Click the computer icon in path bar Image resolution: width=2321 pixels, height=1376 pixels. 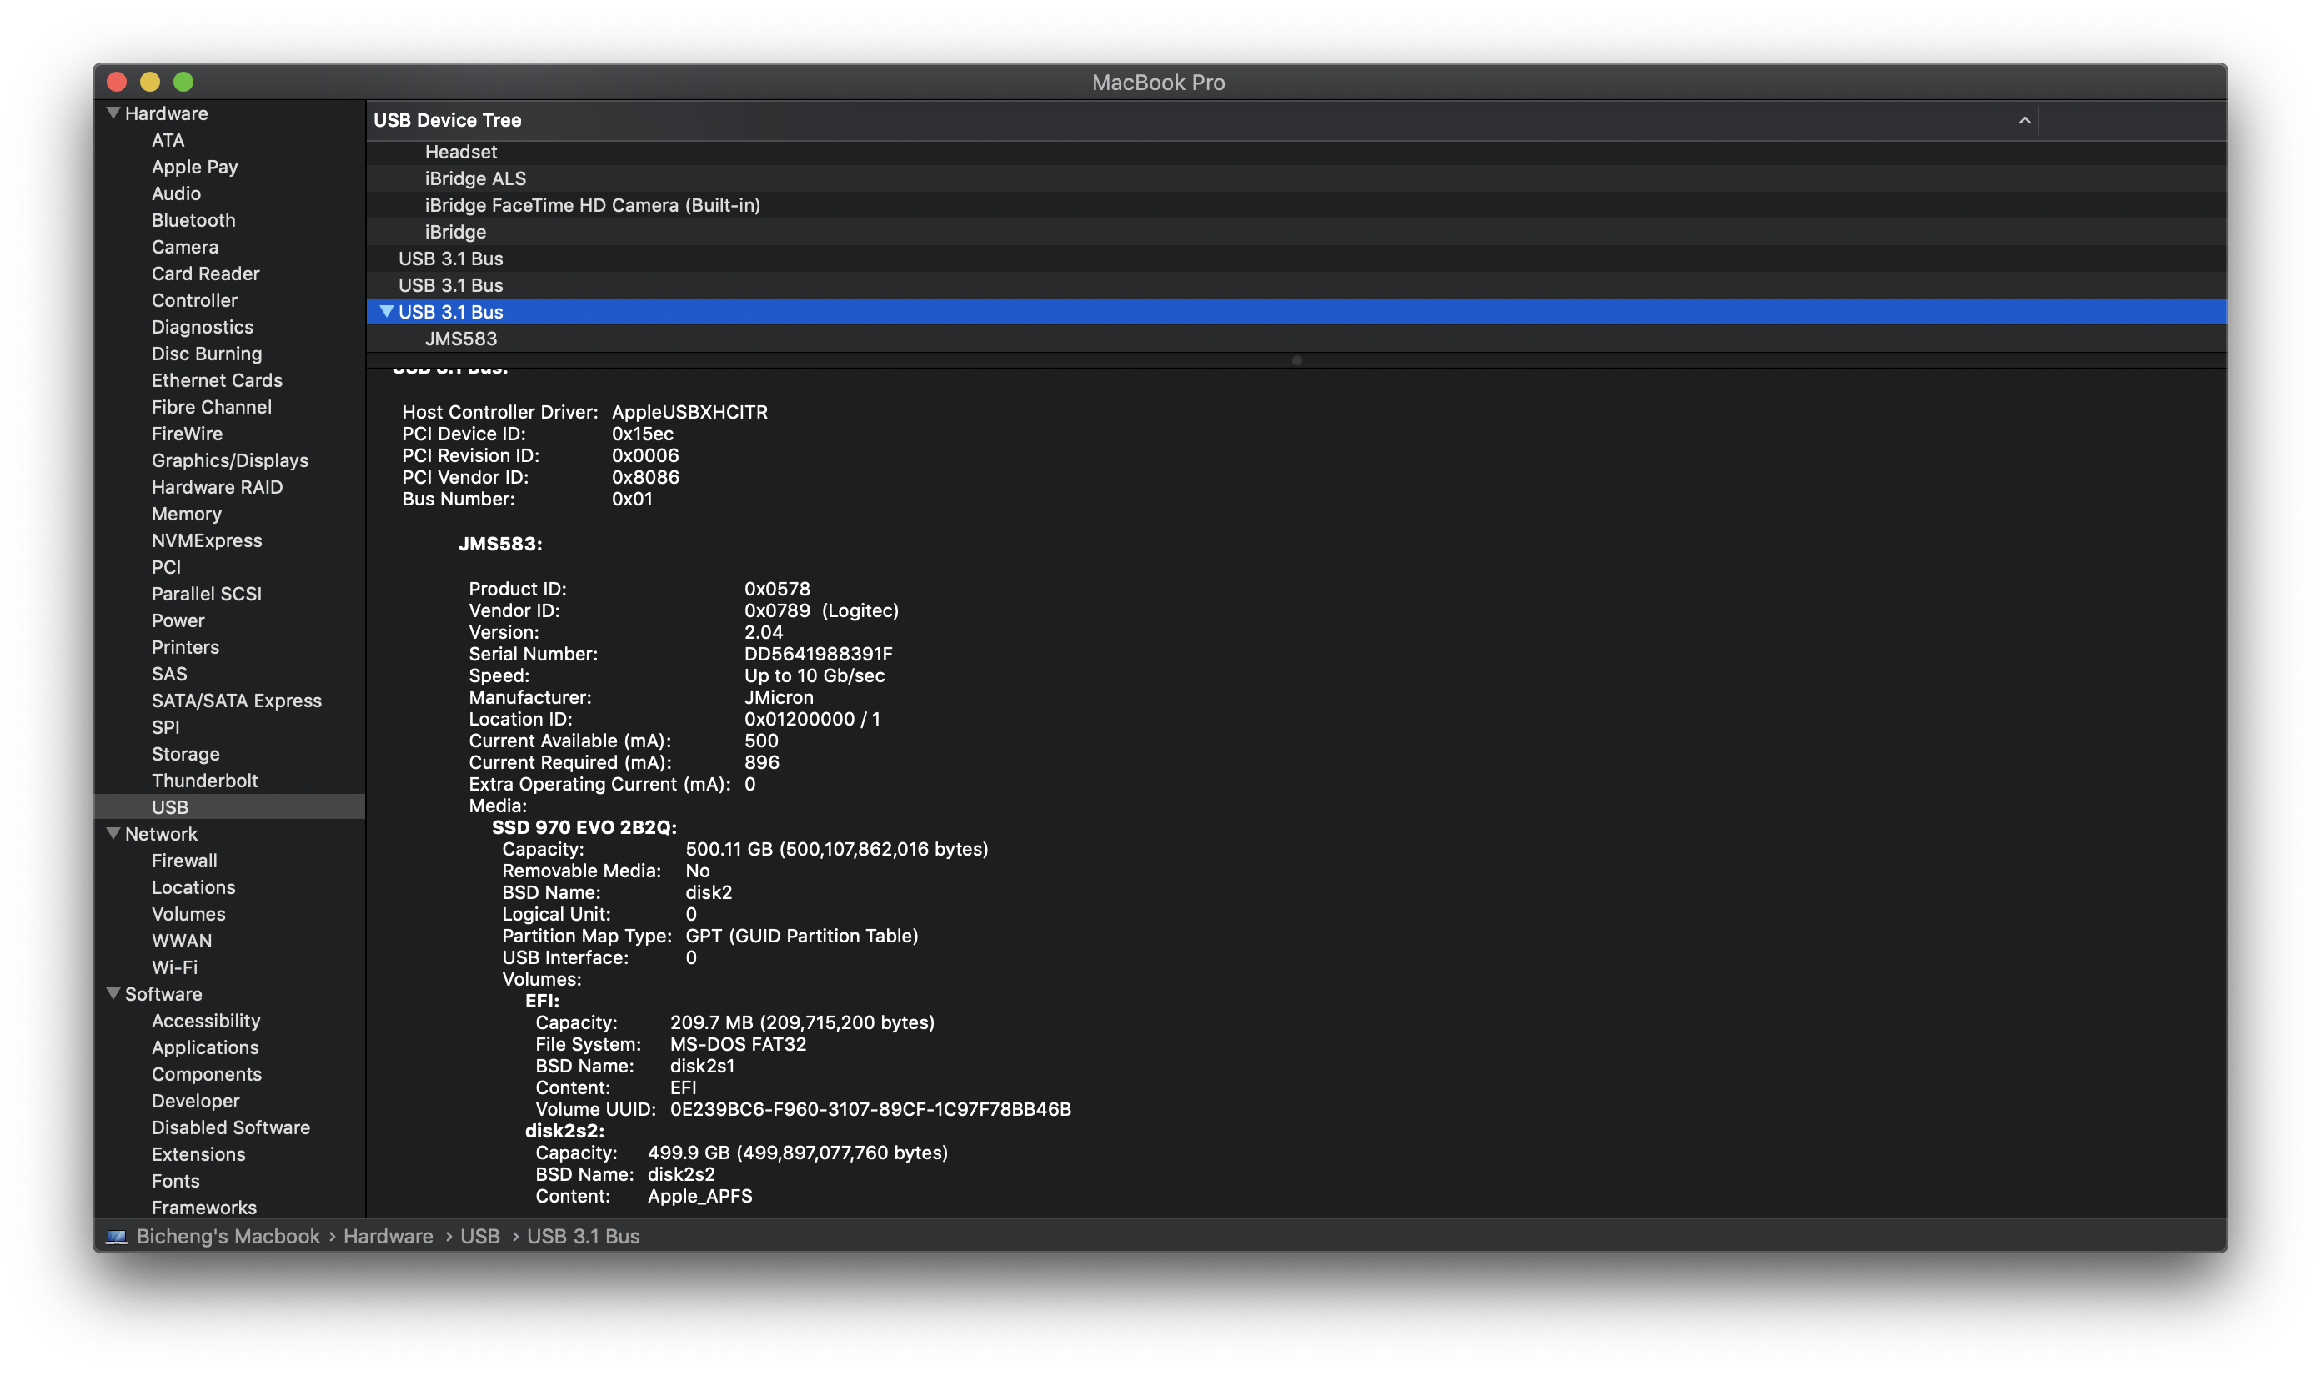(x=117, y=1237)
